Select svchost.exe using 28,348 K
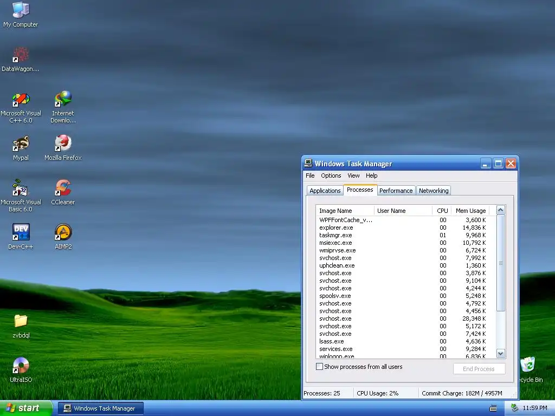The image size is (555, 416). coord(403,318)
